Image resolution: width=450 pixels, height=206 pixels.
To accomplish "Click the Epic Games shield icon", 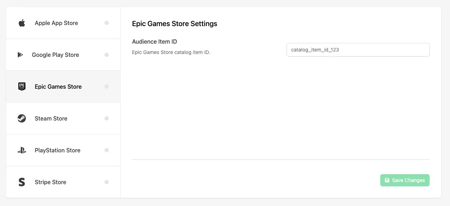I will [22, 87].
